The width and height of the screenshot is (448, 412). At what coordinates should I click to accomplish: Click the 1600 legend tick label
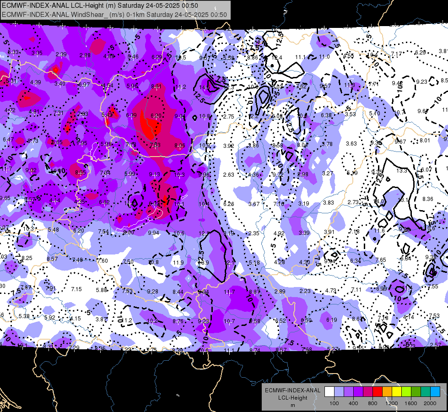(411, 403)
